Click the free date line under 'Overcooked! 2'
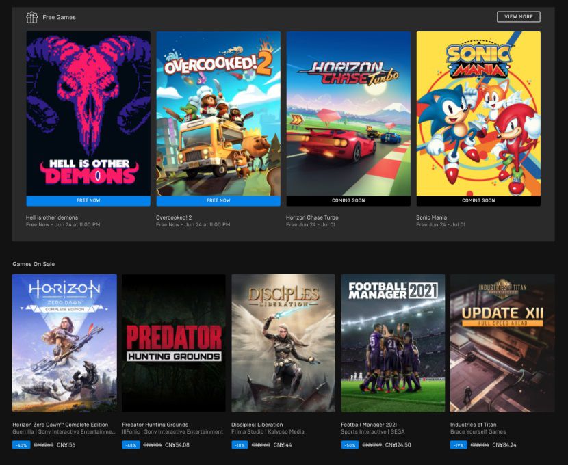This screenshot has height=465, width=568. (193, 225)
